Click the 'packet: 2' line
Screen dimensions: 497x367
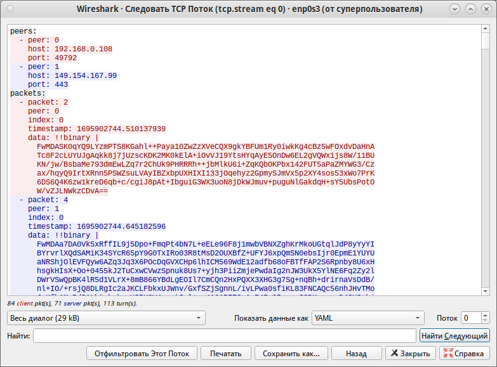point(43,102)
